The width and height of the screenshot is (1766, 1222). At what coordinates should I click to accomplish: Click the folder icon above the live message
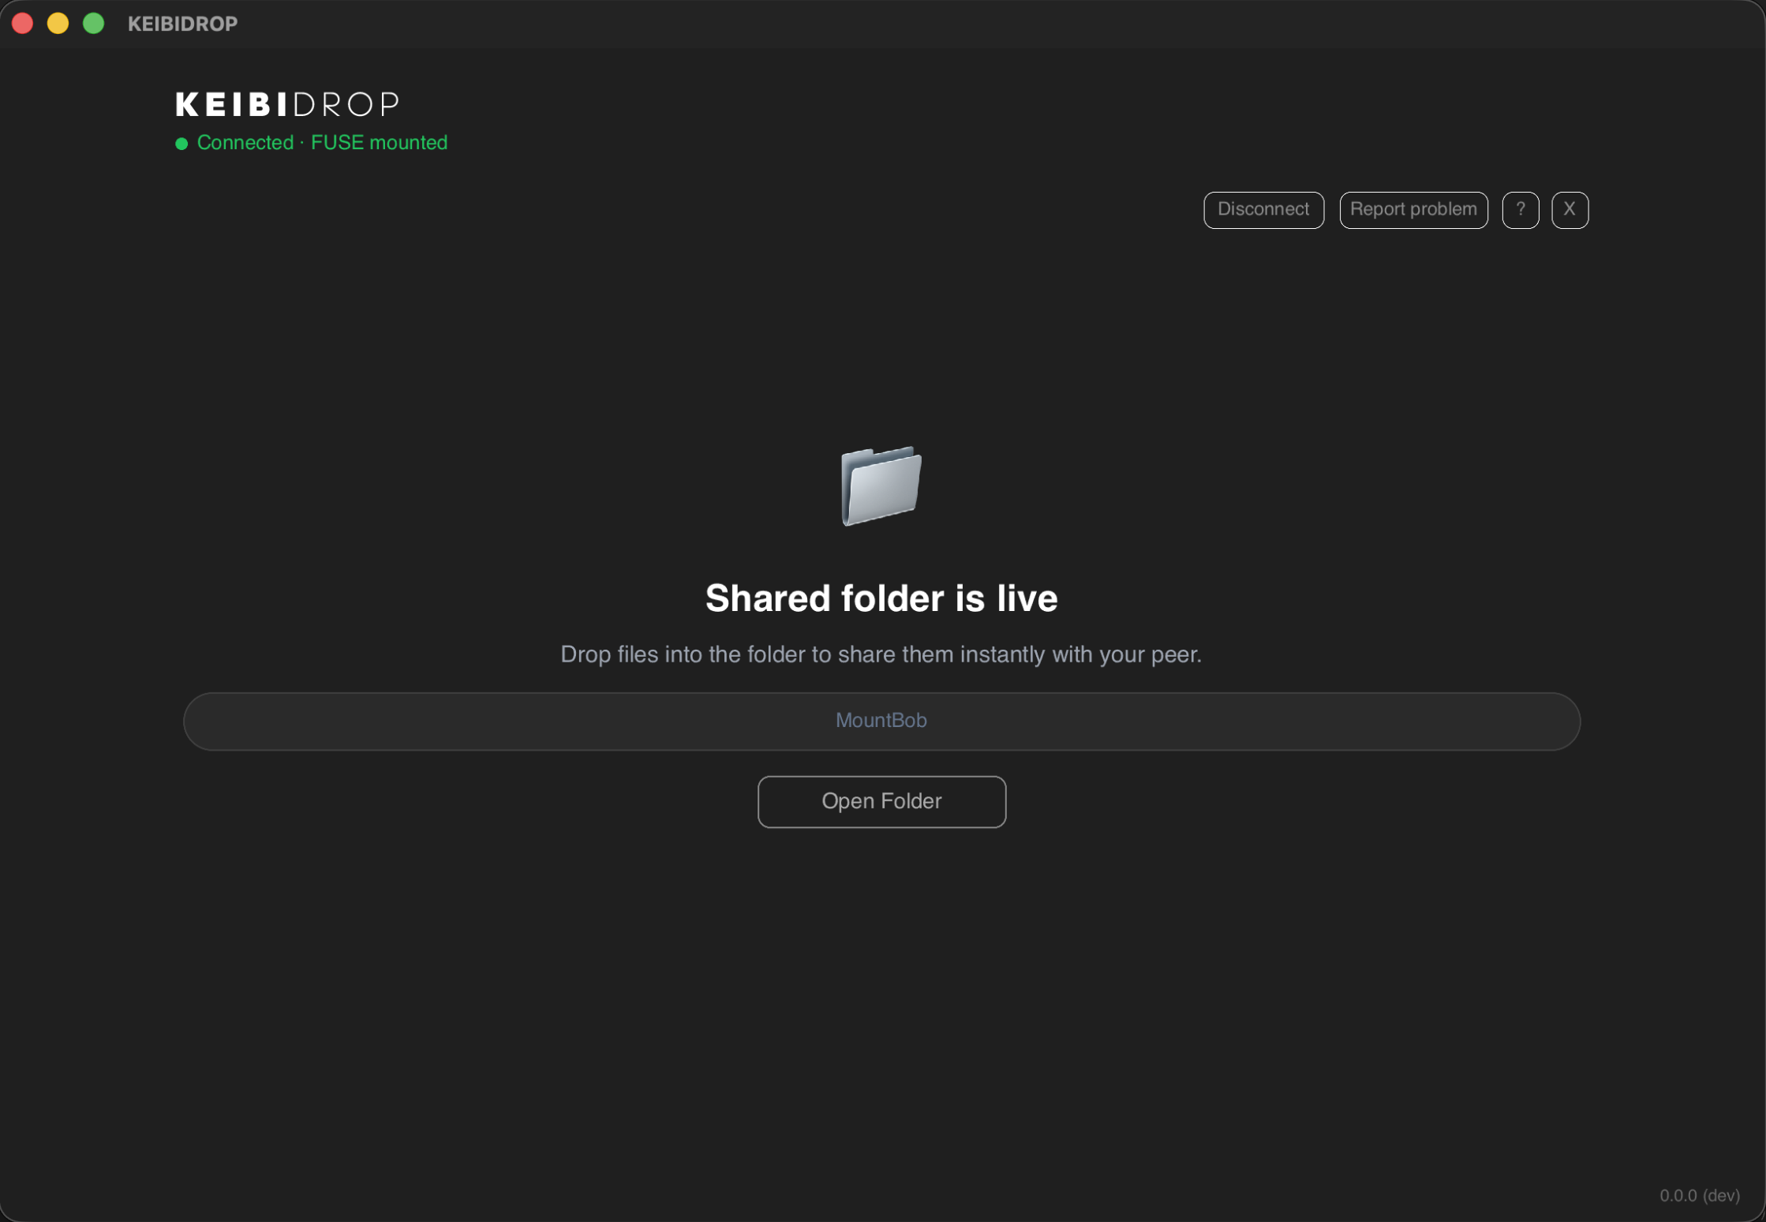point(881,486)
